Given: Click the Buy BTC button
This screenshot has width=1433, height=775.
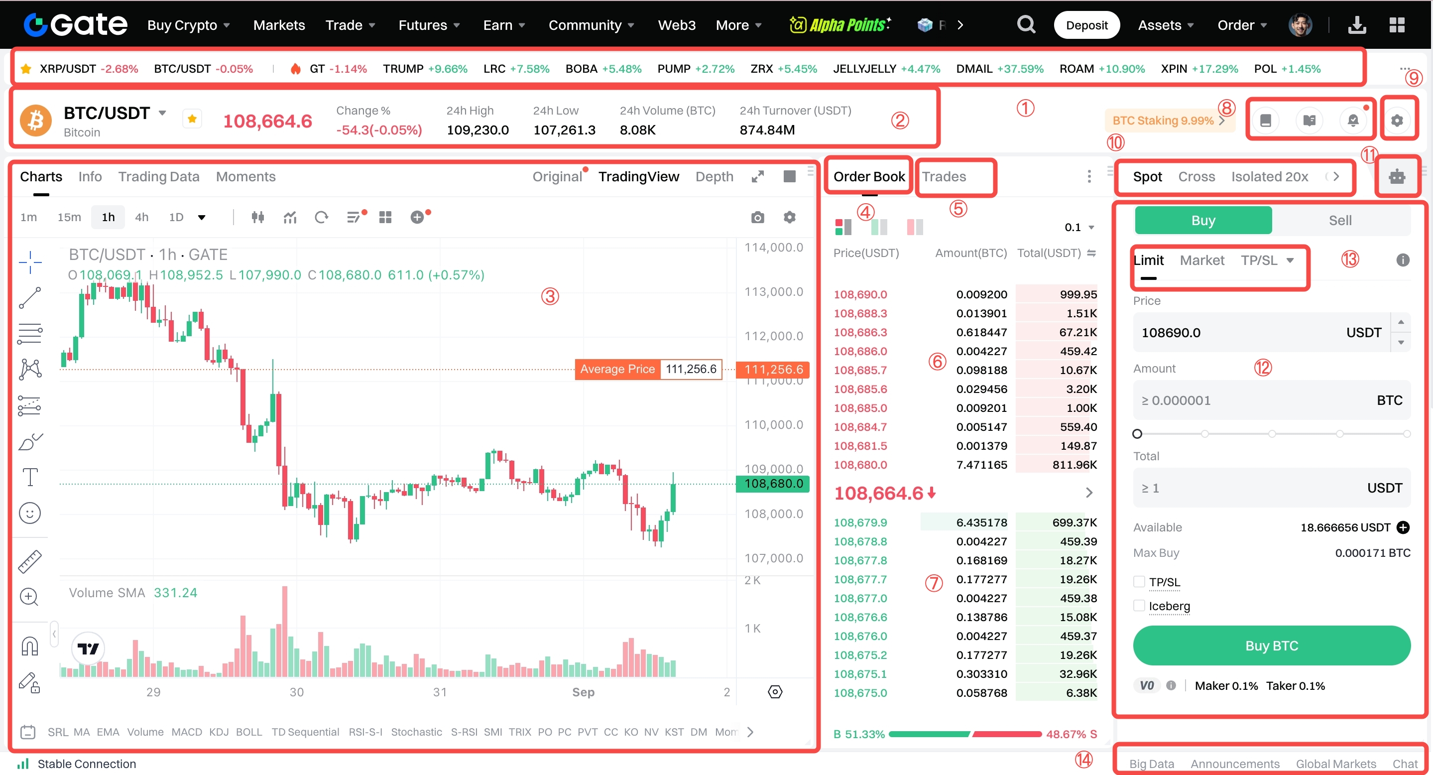Looking at the screenshot, I should click(1271, 646).
